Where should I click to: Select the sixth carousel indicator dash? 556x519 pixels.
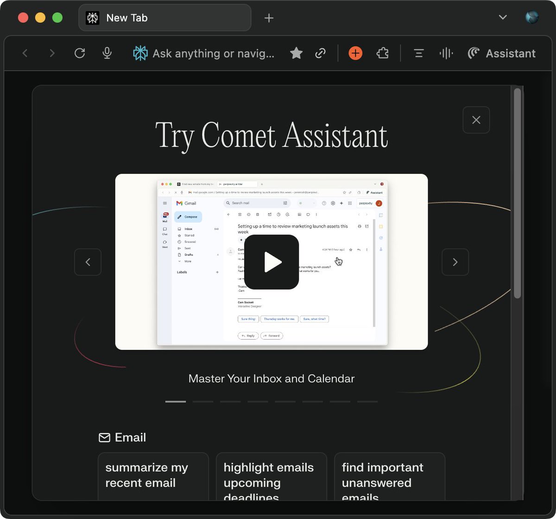pos(312,401)
